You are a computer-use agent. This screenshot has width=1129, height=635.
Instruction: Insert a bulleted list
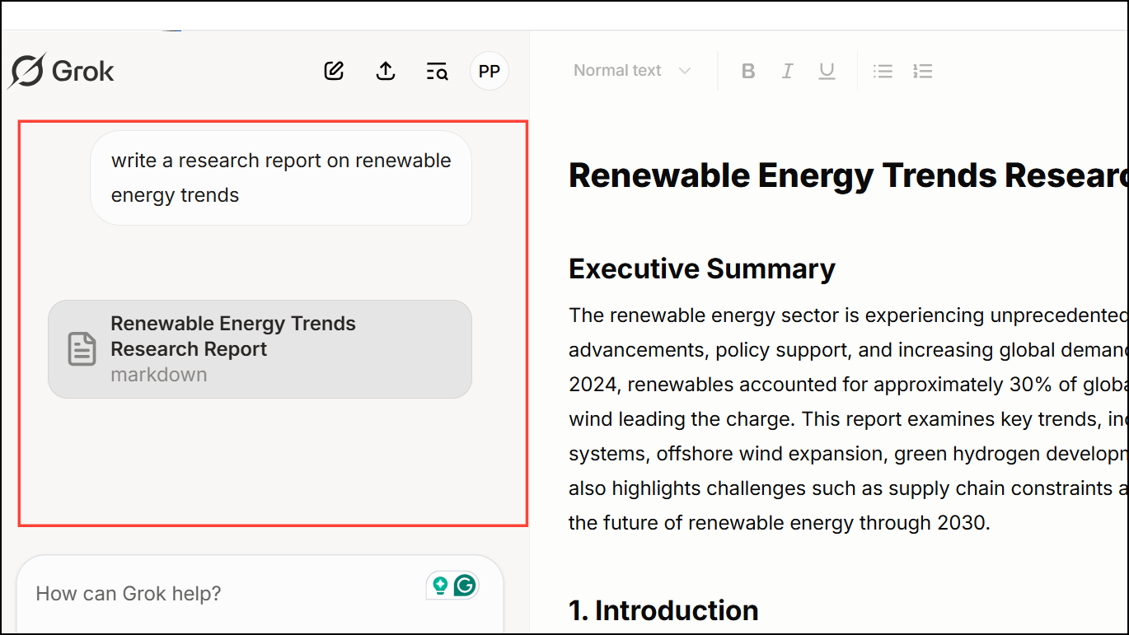(x=883, y=72)
